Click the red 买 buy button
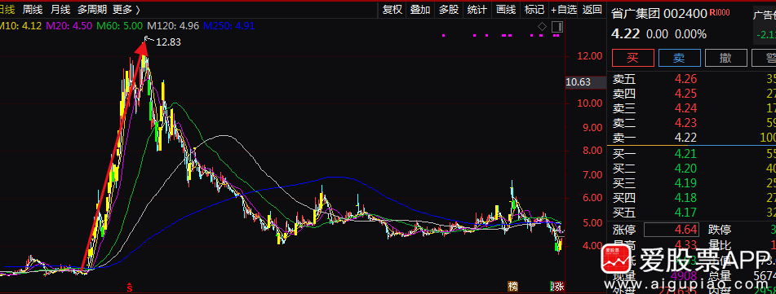This screenshot has height=294, width=776. click(632, 58)
